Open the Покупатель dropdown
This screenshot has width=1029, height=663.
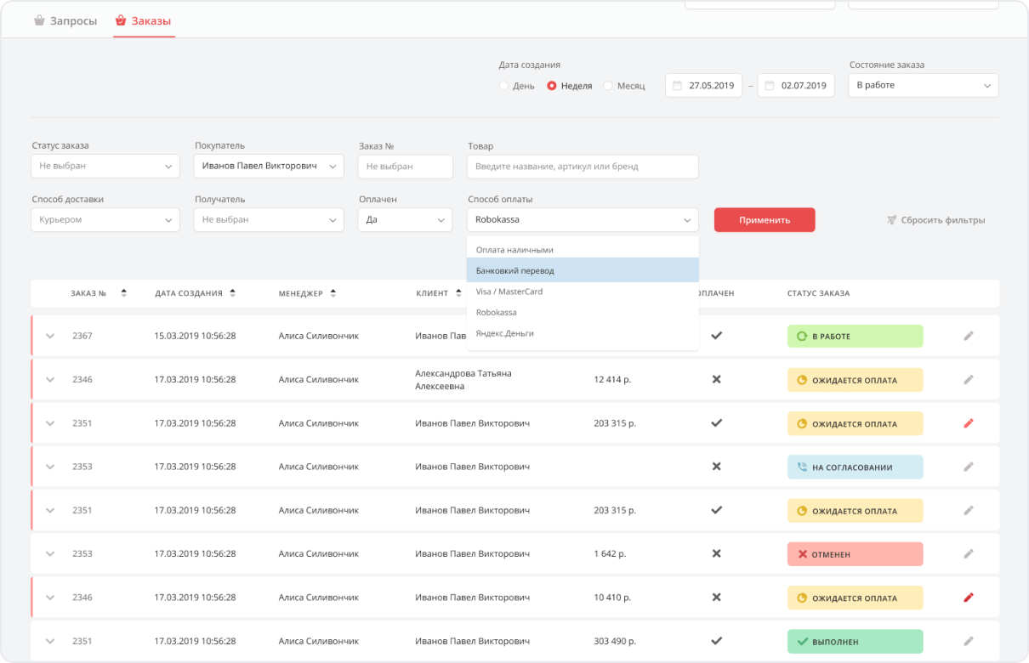click(269, 166)
